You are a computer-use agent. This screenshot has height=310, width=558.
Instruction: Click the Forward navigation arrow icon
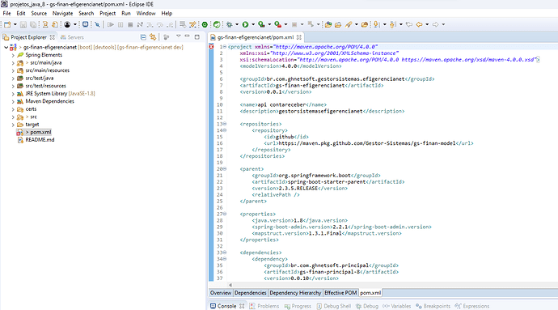pyautogui.click(x=436, y=24)
